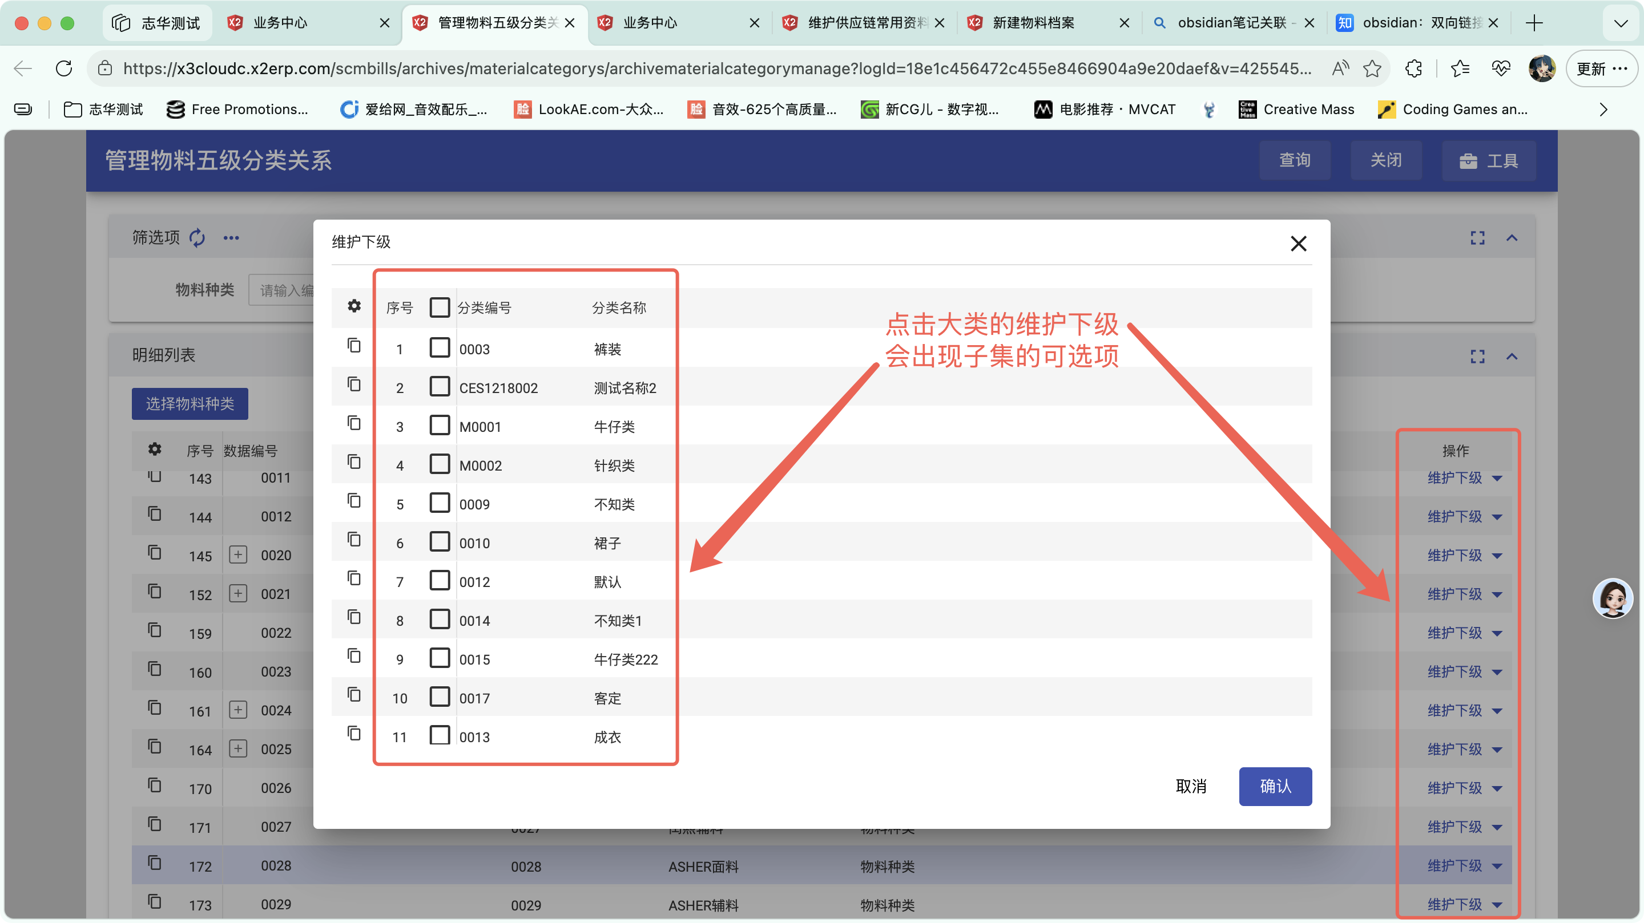Open the three-dot menu beside 筛选项
This screenshot has width=1644, height=923.
pos(231,238)
